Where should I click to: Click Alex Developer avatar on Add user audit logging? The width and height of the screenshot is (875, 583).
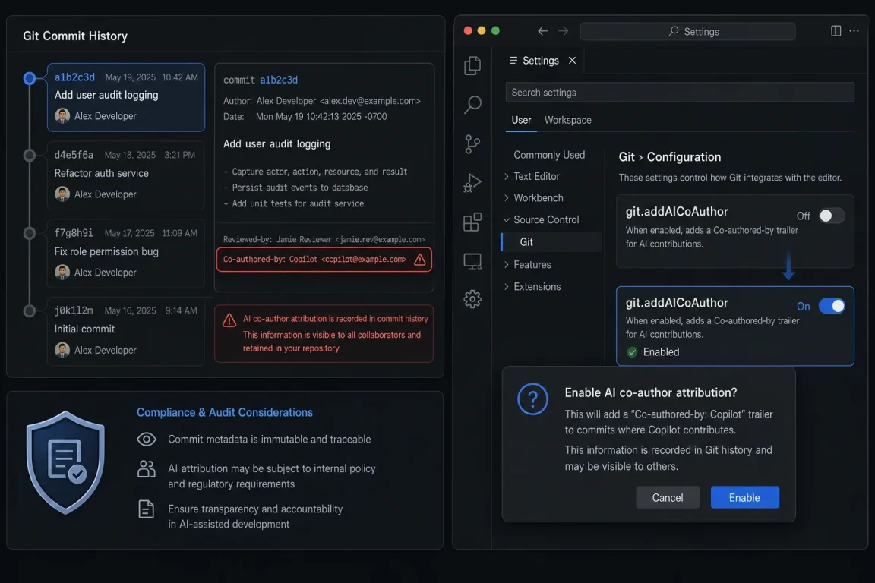62,116
